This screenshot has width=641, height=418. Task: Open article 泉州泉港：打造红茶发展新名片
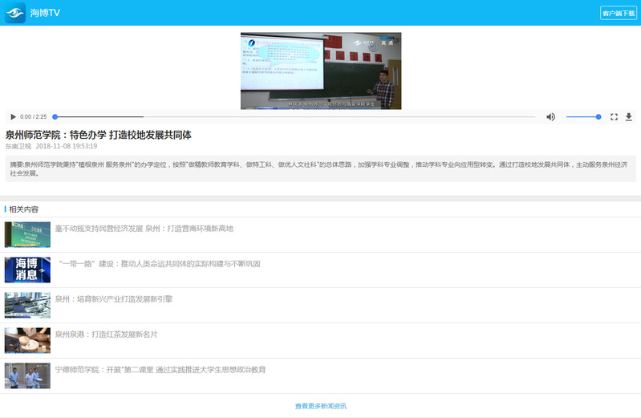107,335
